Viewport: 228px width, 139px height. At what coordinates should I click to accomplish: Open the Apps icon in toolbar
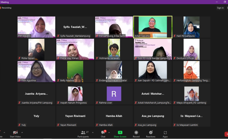(x=165, y=132)
